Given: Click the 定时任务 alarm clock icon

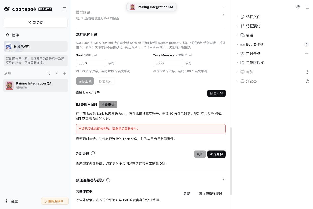Looking at the screenshot, I should [x=243, y=54].
